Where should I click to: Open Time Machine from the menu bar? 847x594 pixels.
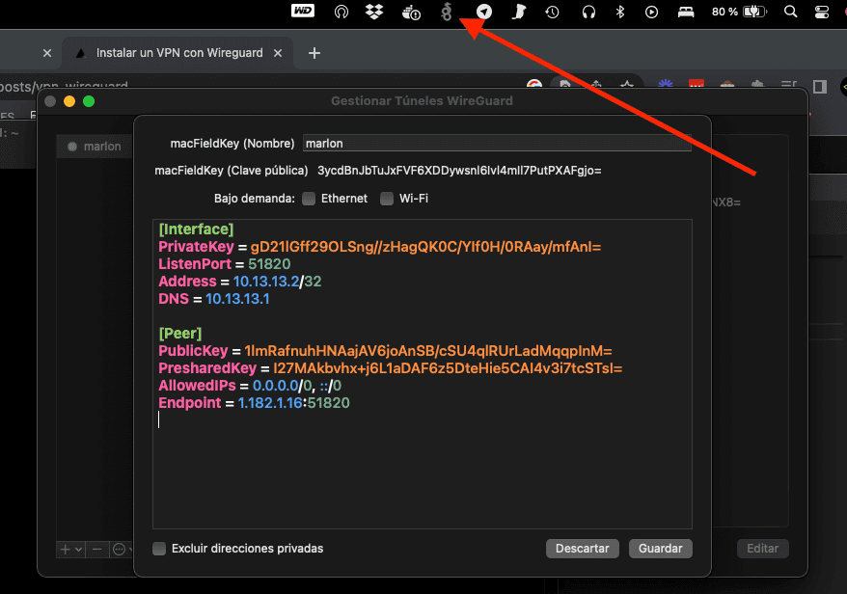click(552, 13)
